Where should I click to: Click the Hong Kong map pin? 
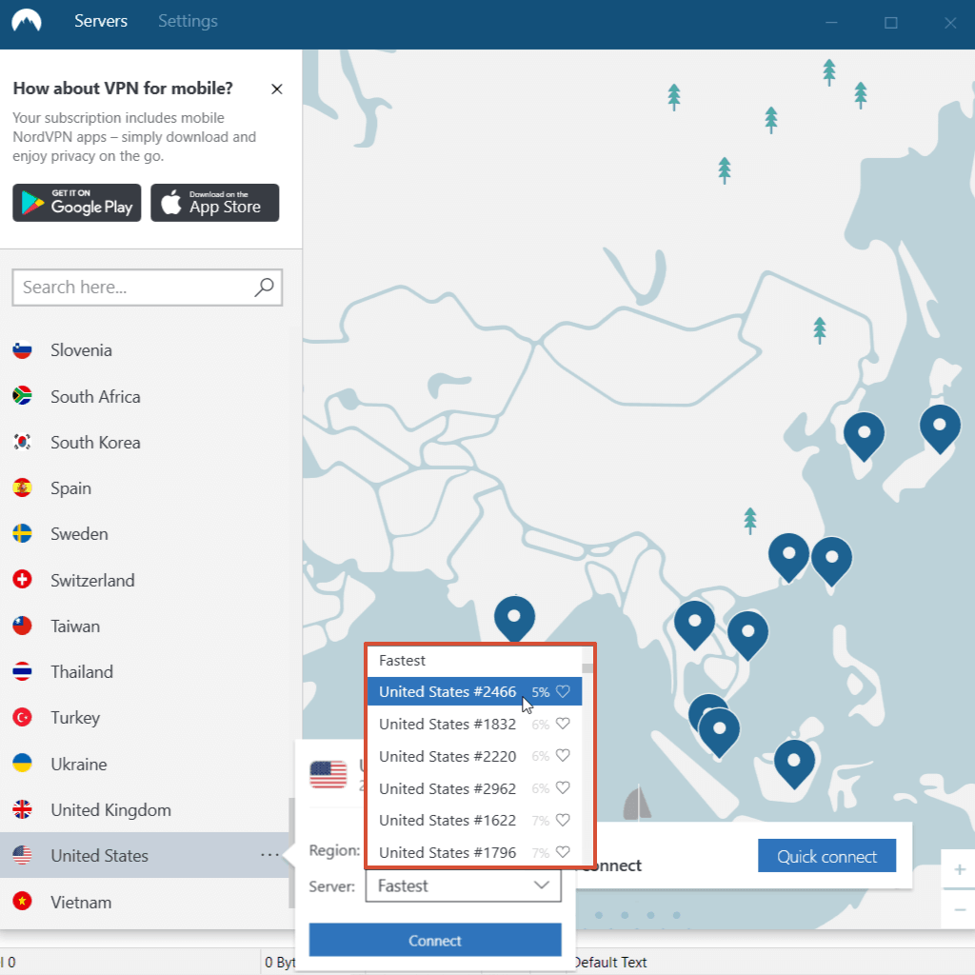(x=788, y=557)
